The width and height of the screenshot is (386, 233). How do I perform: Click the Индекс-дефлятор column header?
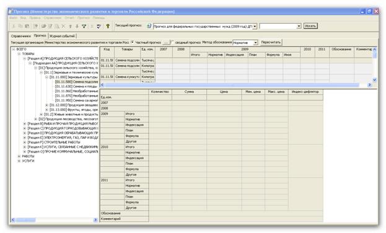(305, 92)
